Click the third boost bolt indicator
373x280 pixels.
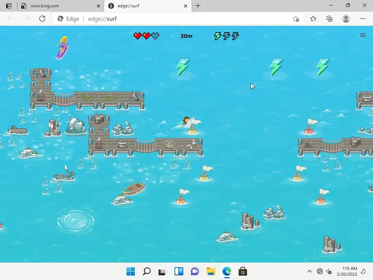235,36
